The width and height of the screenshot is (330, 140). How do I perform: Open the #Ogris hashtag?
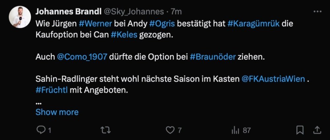[163, 24]
